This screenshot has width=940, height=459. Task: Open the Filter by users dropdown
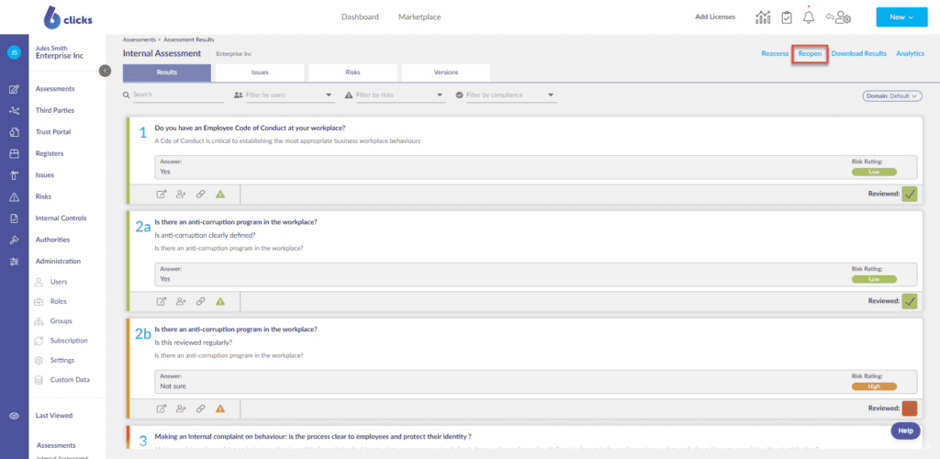tap(283, 95)
